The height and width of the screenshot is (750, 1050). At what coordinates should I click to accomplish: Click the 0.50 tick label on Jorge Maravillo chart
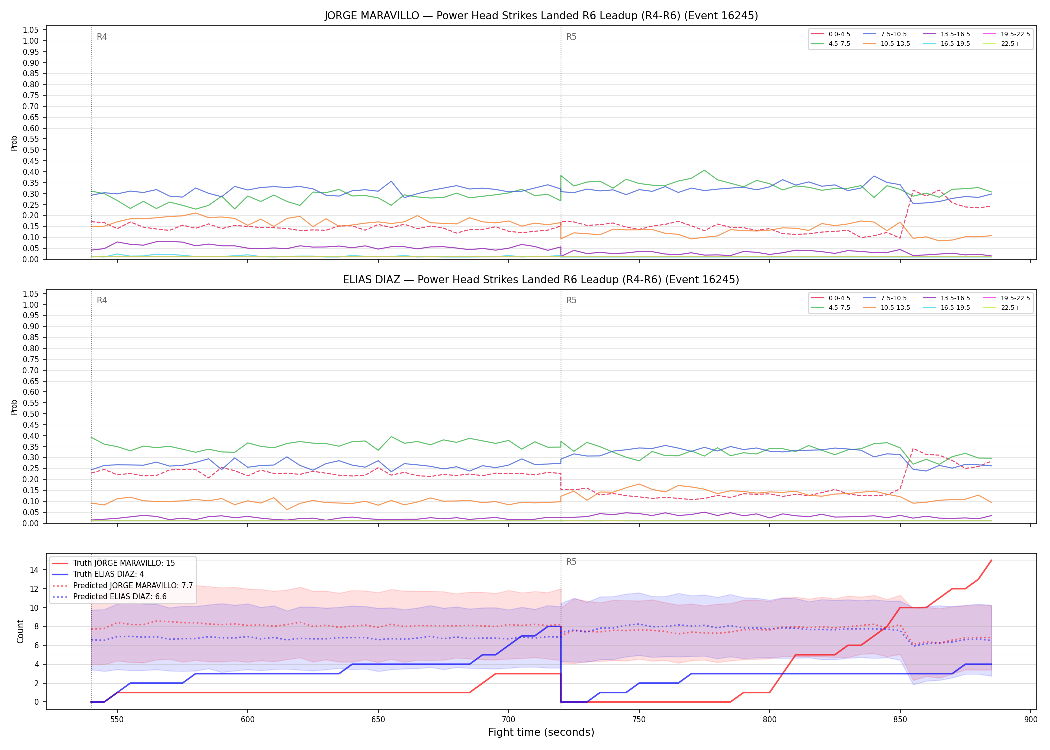point(31,150)
